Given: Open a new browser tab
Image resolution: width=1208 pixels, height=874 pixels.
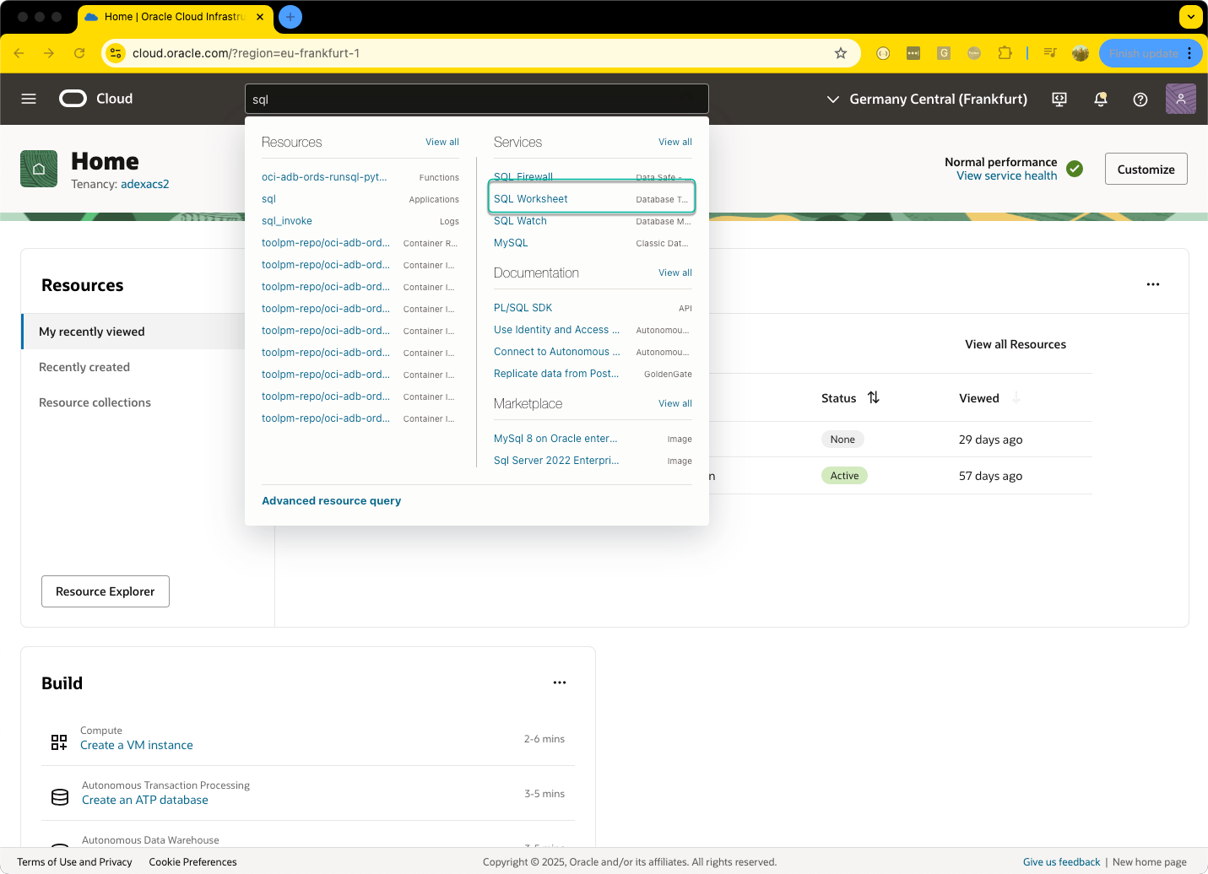Looking at the screenshot, I should click(x=290, y=17).
